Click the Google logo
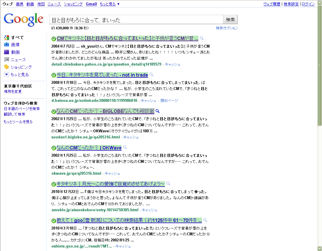Viewport: 322px width, 251px height. pyautogui.click(x=23, y=20)
